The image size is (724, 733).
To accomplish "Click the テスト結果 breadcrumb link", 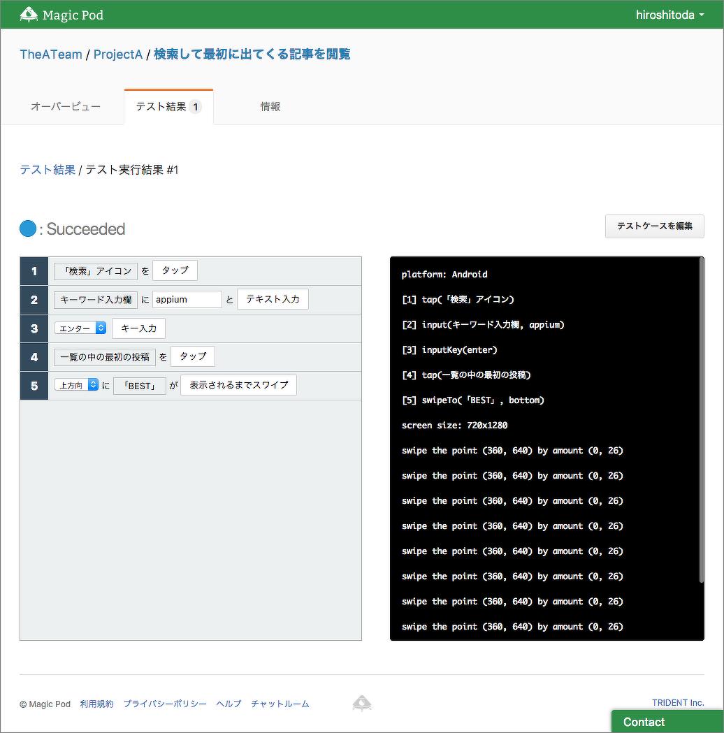I will point(48,170).
